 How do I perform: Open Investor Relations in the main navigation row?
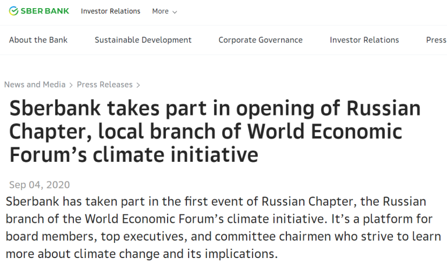point(364,40)
